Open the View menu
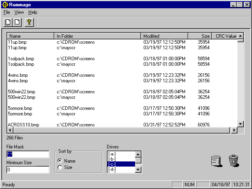Screen dimensions: 252x189 pyautogui.click(x=19, y=12)
